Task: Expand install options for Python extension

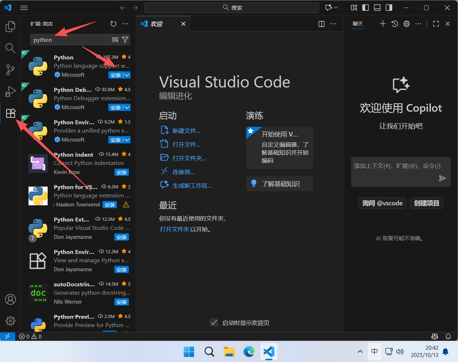Action: click(x=127, y=75)
